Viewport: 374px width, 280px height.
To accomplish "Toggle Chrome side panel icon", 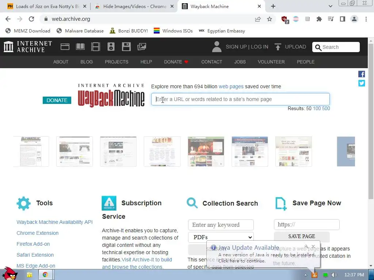I will (343, 19).
